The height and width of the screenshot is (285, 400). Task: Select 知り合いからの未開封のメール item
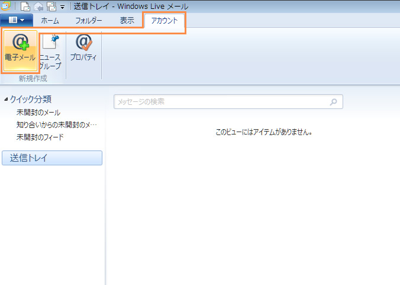(56, 125)
